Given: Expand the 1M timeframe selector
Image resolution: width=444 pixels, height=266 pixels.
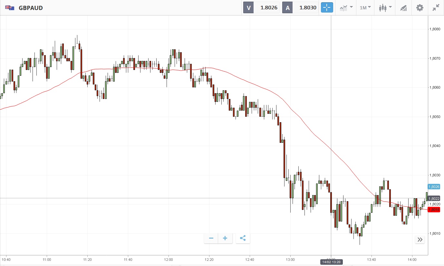Looking at the screenshot, I should (x=365, y=8).
